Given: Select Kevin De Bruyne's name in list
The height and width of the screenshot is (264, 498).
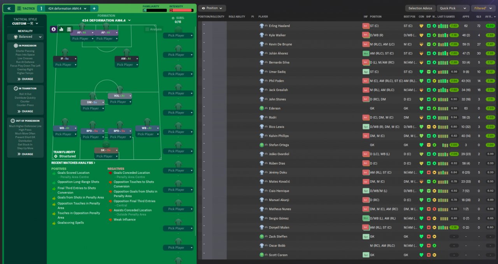Looking at the screenshot, I should pos(280,44).
